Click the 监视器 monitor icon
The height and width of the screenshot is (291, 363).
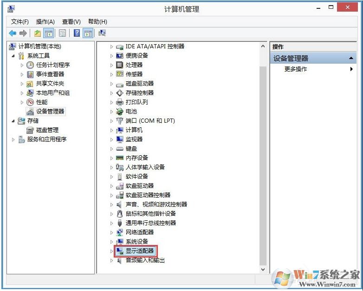119,139
